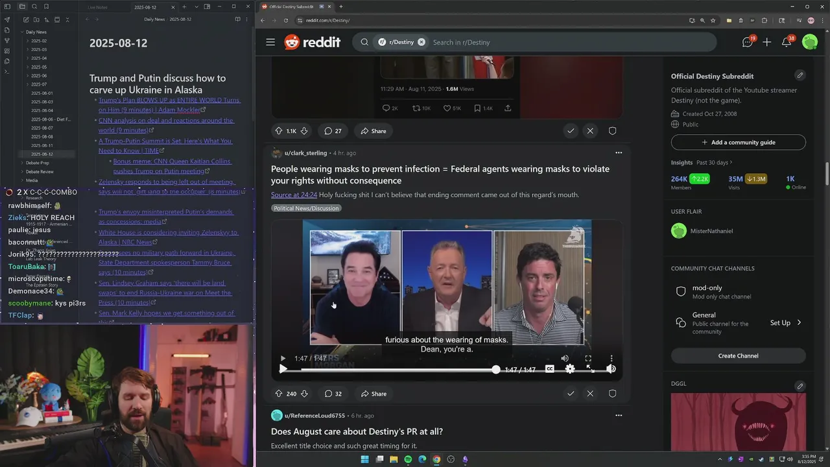Toggle reading view book icon in Obsidian
The width and height of the screenshot is (830, 467).
pyautogui.click(x=237, y=19)
